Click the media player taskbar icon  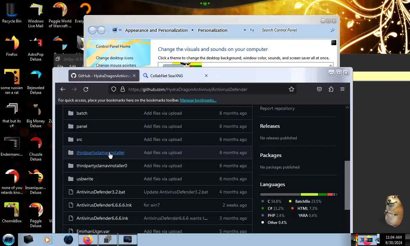pyautogui.click(x=48, y=240)
